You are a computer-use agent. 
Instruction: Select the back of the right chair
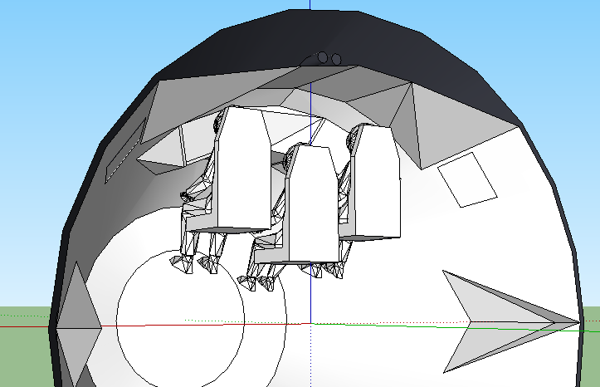tap(377, 182)
